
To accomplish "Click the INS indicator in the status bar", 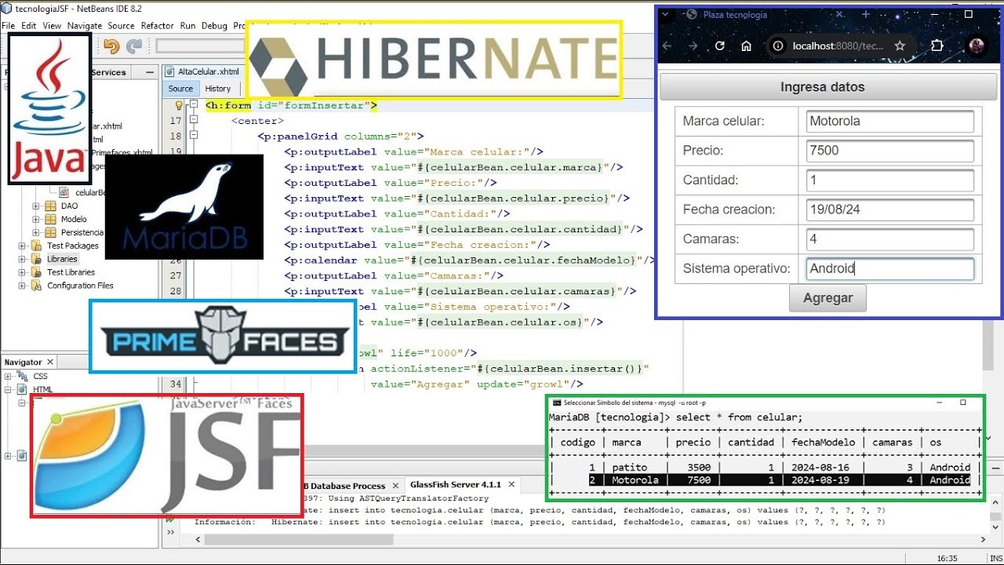I will (x=995, y=558).
